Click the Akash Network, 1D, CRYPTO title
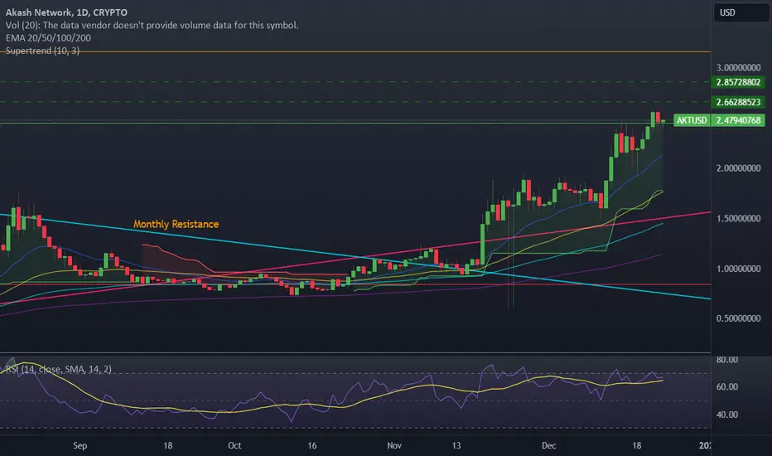 pyautogui.click(x=66, y=12)
